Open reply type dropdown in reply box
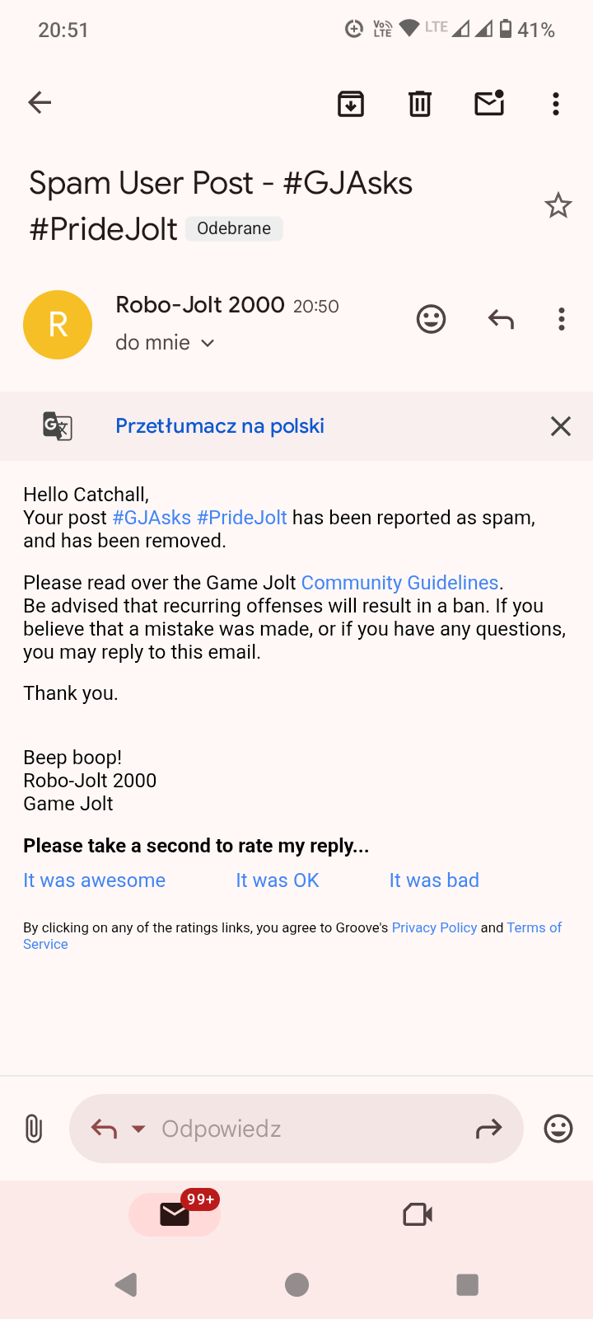The width and height of the screenshot is (593, 1319). pos(138,1129)
